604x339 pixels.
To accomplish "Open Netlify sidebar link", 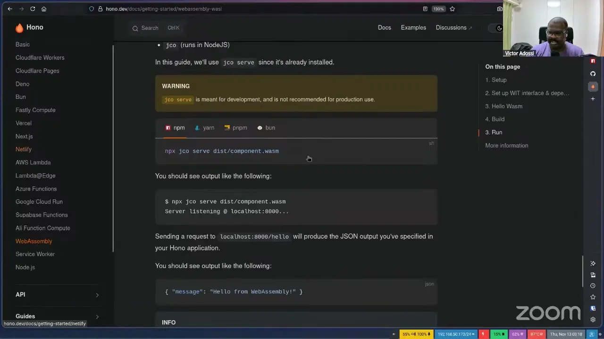I will point(24,150).
